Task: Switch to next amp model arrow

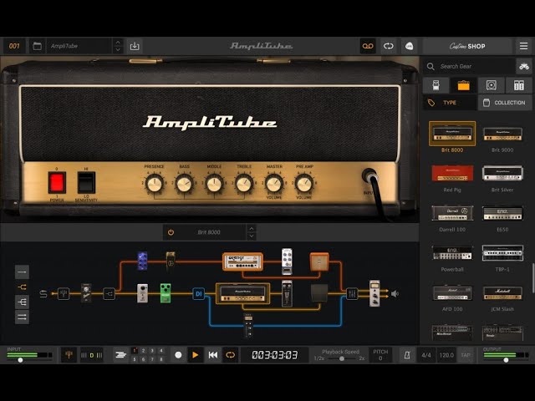Action: point(252,236)
